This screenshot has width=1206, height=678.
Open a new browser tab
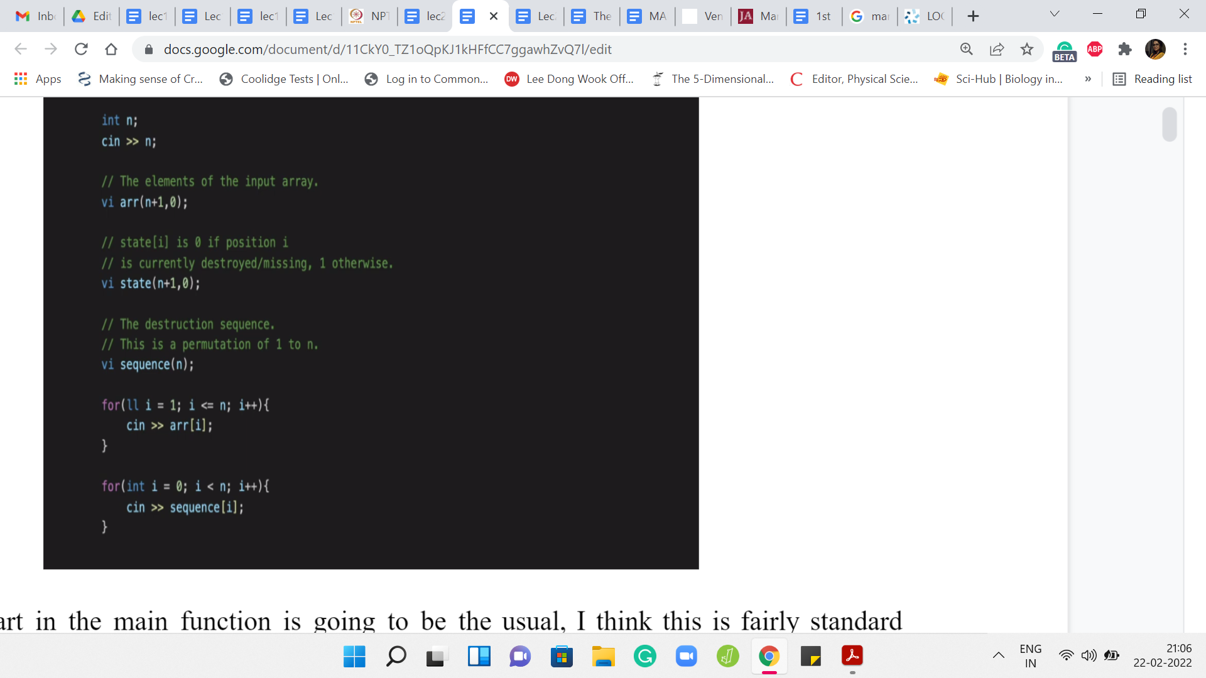(973, 16)
